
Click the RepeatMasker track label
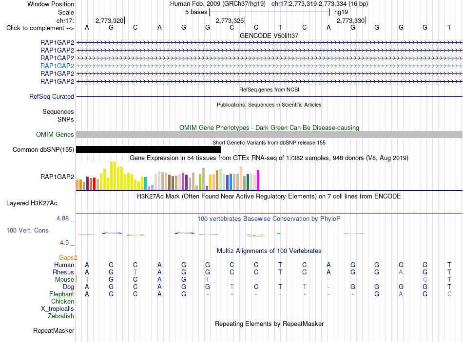tap(54, 330)
